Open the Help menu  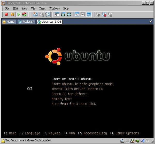tap(66, 8)
